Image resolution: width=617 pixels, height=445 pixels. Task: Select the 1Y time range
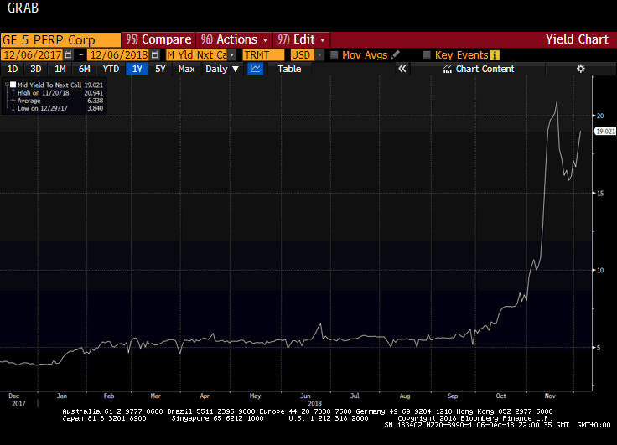point(137,69)
